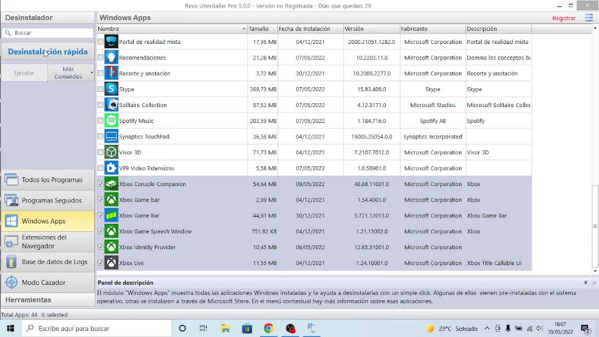
Task: Open the 29°C Soleado weather widget
Action: [452, 329]
